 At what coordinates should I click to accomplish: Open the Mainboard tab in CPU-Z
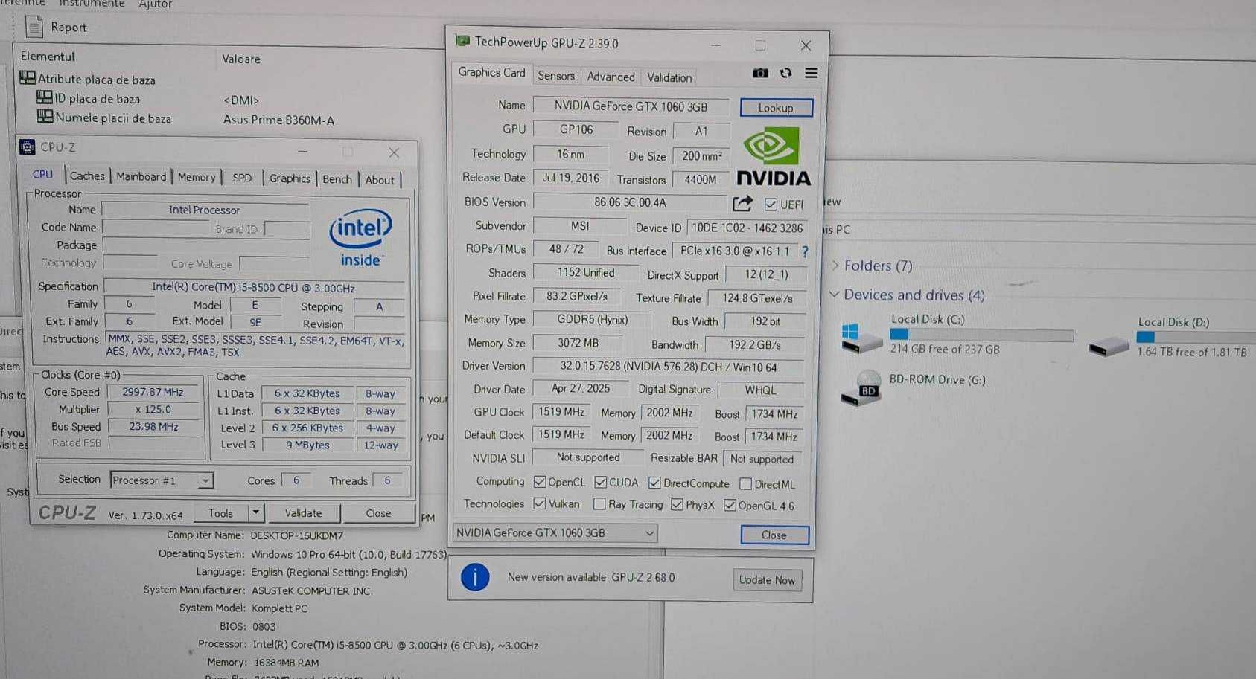click(x=141, y=177)
